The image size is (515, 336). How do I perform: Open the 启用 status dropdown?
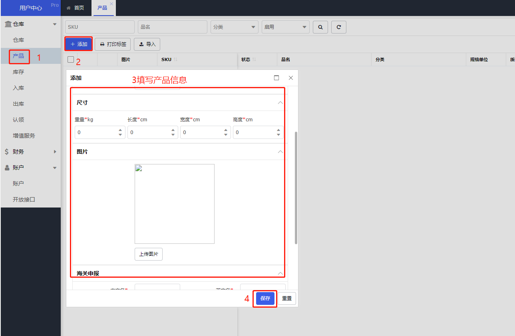click(x=285, y=27)
